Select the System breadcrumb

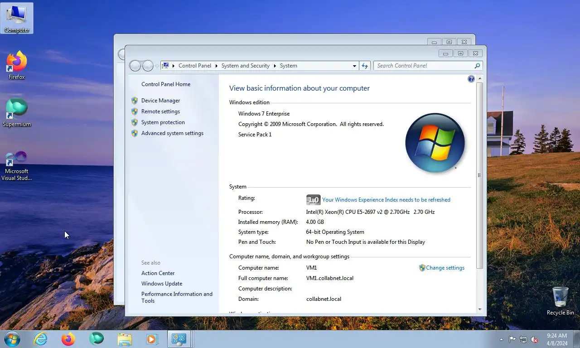(289, 66)
